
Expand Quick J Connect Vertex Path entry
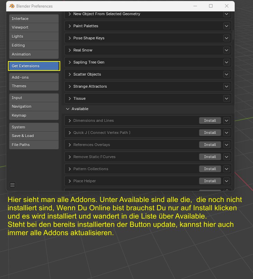(70, 133)
